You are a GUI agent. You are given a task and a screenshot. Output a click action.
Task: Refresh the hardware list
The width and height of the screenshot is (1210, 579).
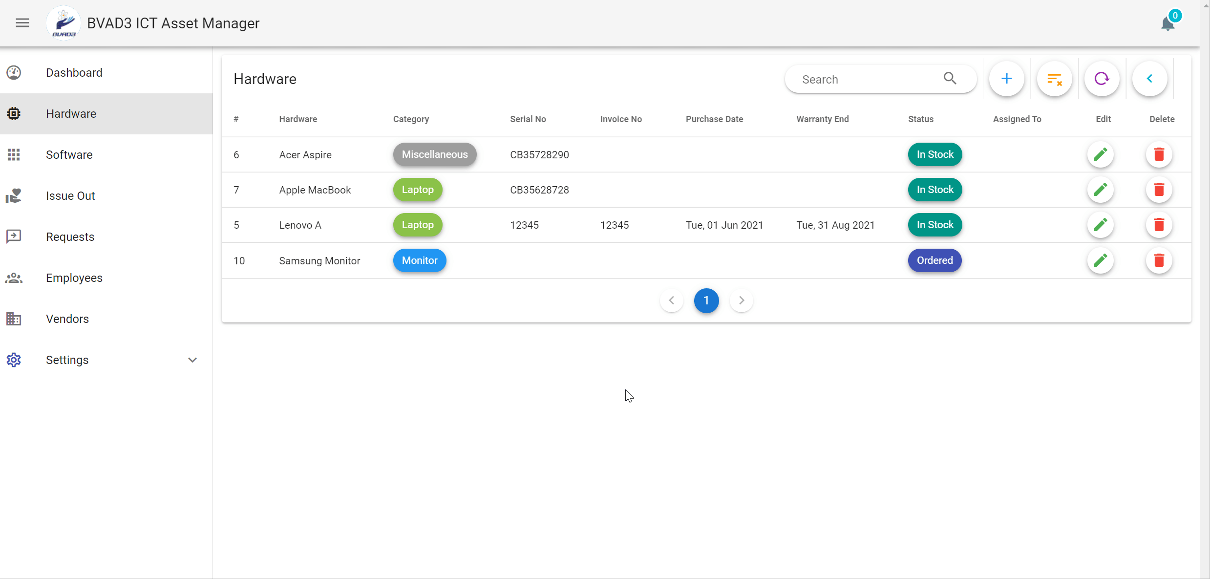(x=1102, y=79)
